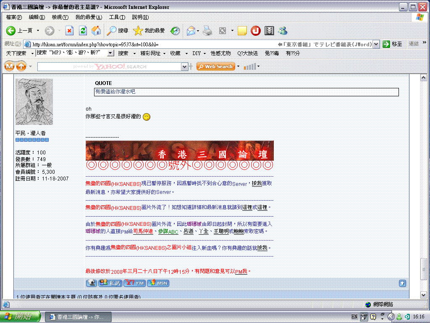Viewport: 430px width, 323px height.
Task: Open the DIY dropdown
Action: pyautogui.click(x=205, y=53)
